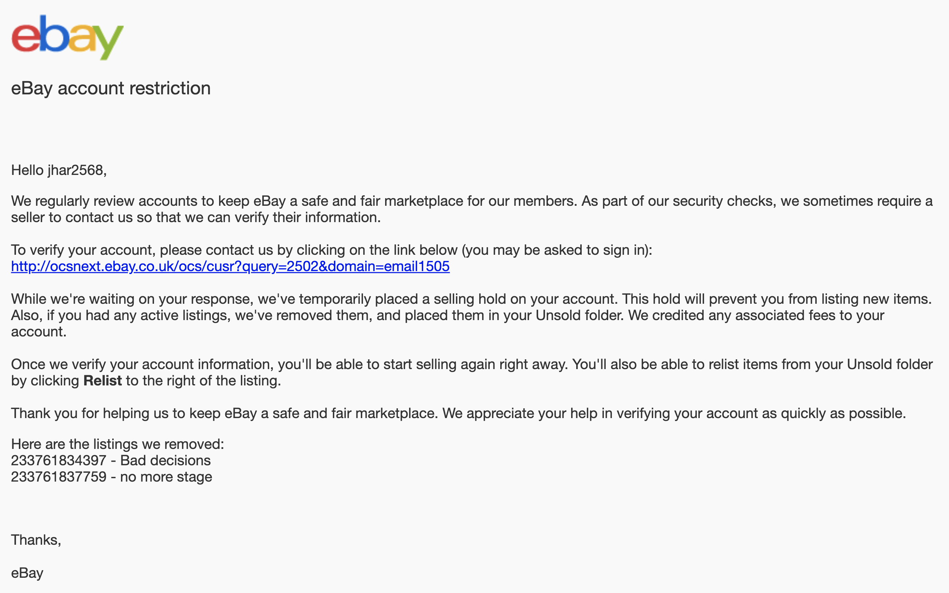Click 'Here are the listings we removed:' text

coord(117,444)
